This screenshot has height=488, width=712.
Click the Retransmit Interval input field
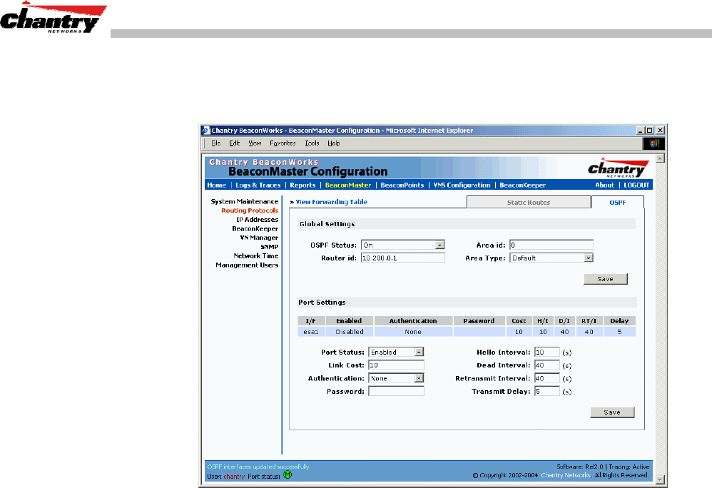pos(546,378)
